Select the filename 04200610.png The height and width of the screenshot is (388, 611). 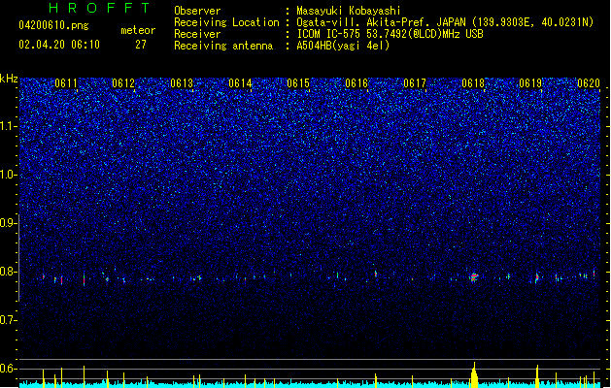(x=53, y=25)
